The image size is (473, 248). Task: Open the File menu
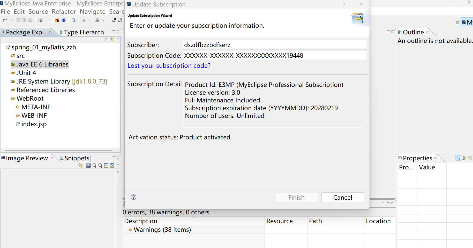pyautogui.click(x=5, y=12)
